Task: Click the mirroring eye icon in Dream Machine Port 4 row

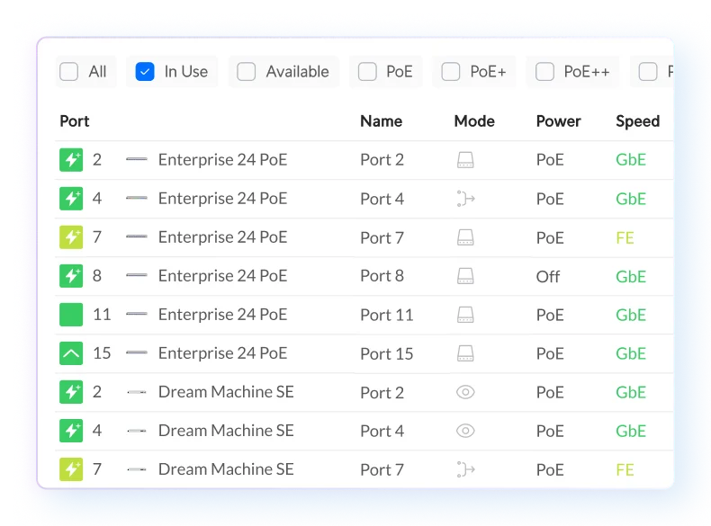Action: click(465, 431)
